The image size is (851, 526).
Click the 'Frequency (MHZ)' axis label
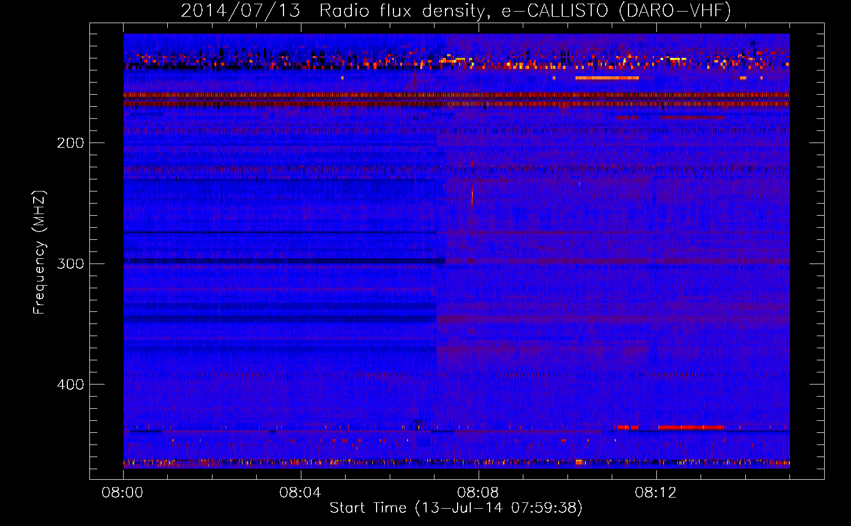coord(39,252)
